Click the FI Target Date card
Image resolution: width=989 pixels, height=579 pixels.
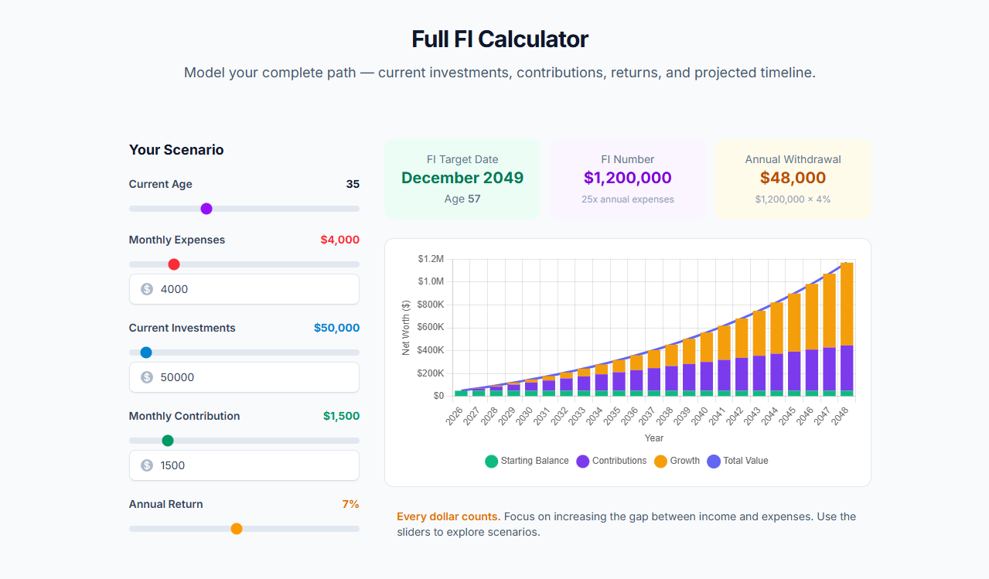point(462,179)
